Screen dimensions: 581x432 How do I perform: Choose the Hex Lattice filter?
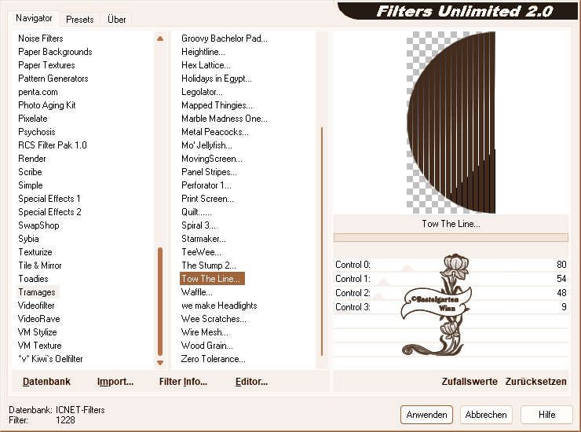point(206,65)
